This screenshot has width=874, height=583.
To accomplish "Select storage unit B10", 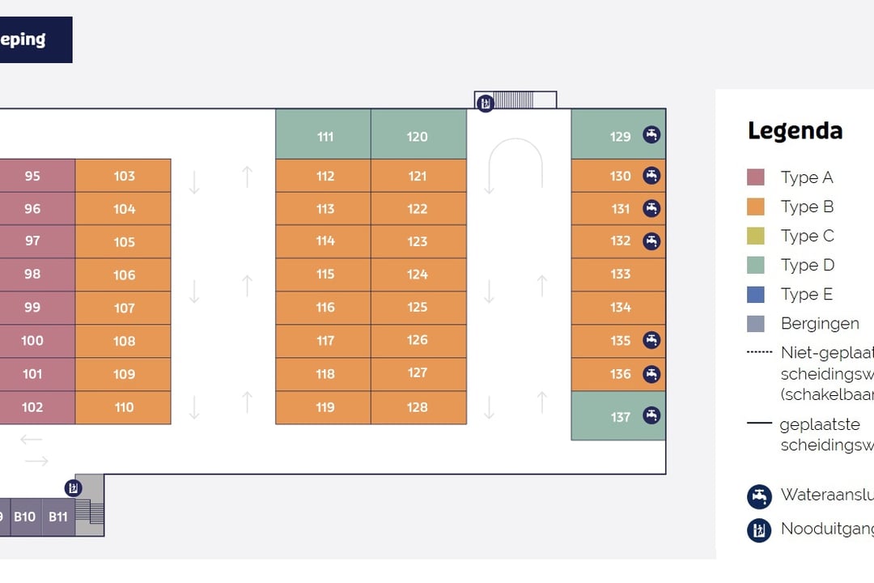I will click(26, 517).
